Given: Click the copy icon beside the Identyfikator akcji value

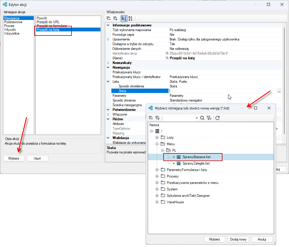Looking at the screenshot, I should (x=167, y=53).
